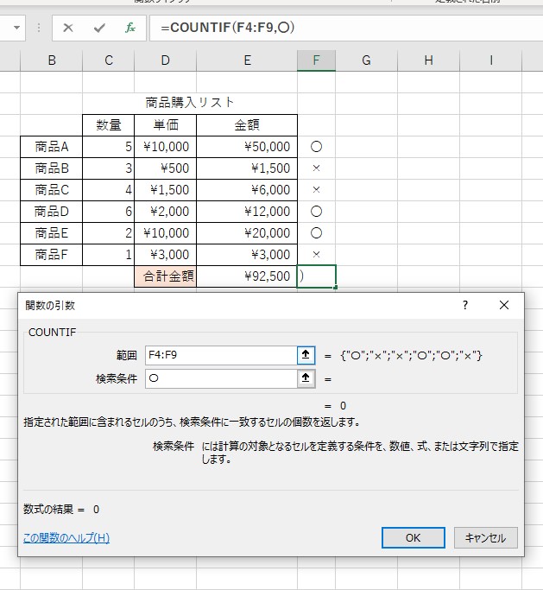Select column F header

(316, 60)
